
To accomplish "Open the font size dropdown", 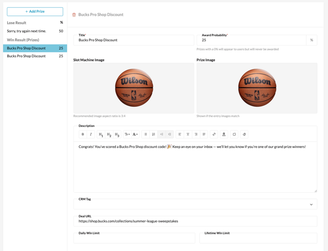I will click(127, 134).
